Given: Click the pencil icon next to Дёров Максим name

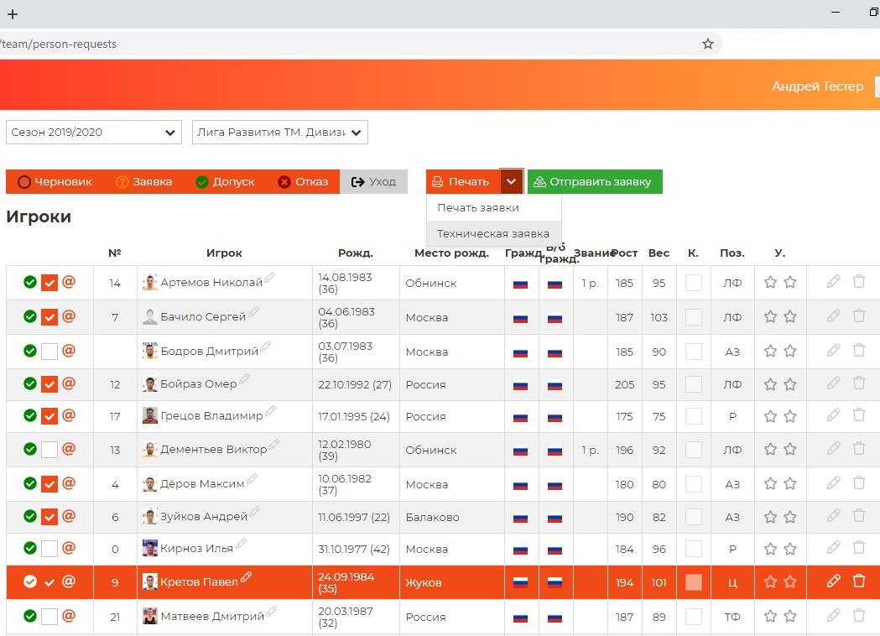Looking at the screenshot, I should (x=253, y=481).
